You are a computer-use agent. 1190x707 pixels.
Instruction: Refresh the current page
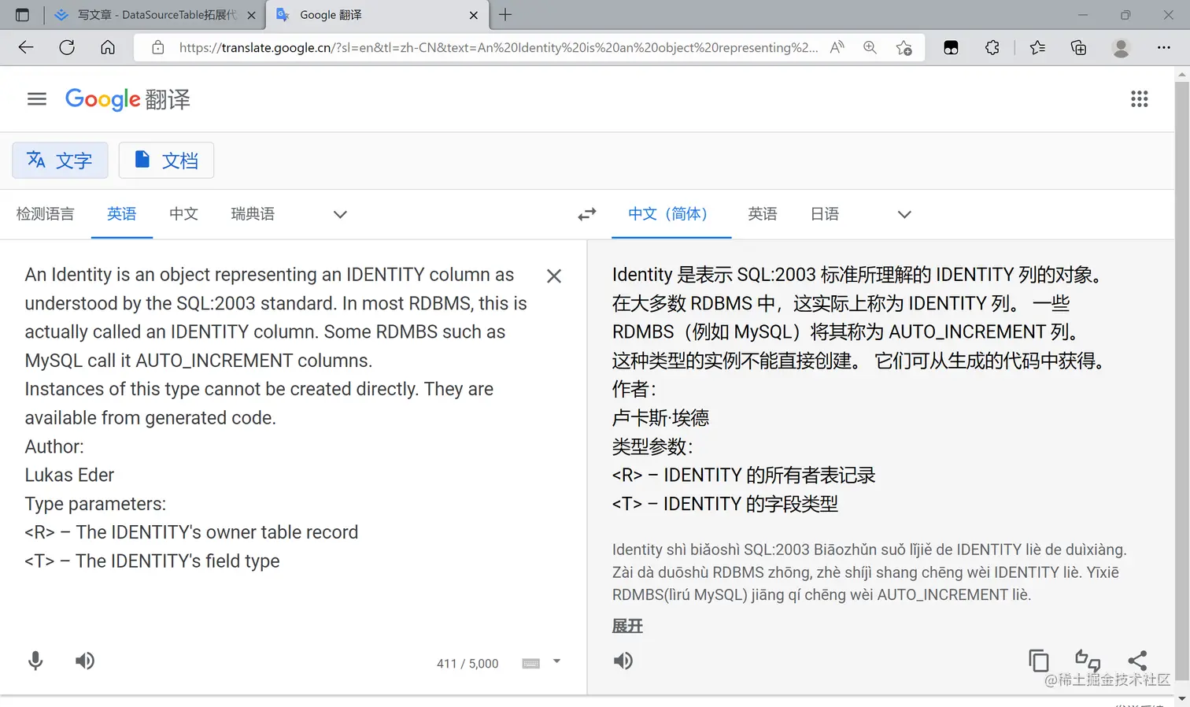(67, 47)
